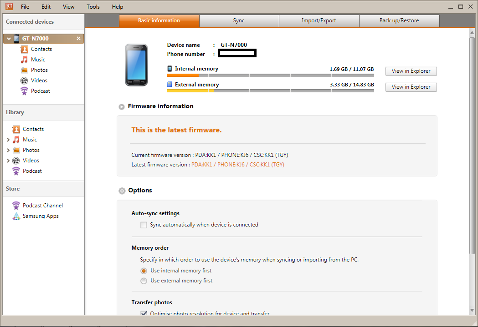Image resolution: width=478 pixels, height=327 pixels.
Task: Toggle Optimise photo resolution checkbox
Action: pos(144,313)
